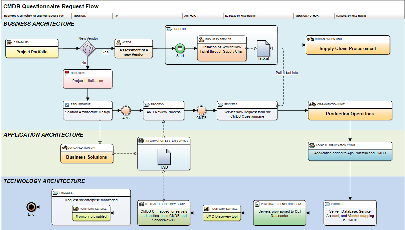
Task: Click the ARB intermediate event circle
Action: (126, 110)
